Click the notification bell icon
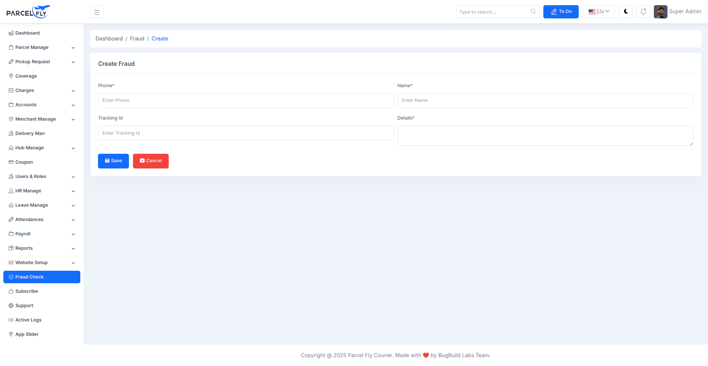This screenshot has width=708, height=366. [x=643, y=12]
